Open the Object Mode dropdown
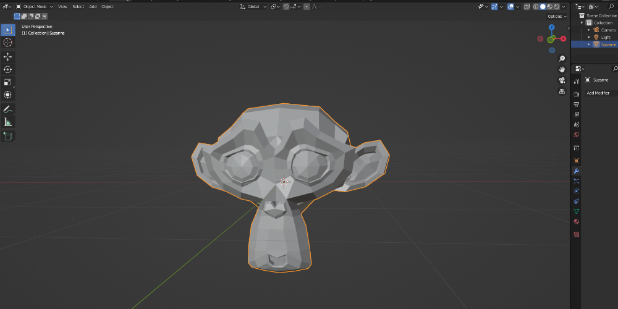The width and height of the screenshot is (618, 309). coord(34,7)
